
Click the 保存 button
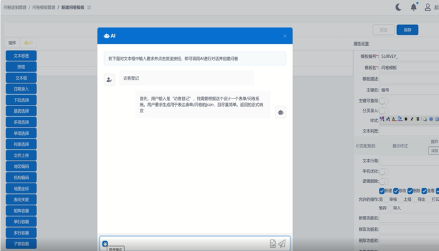[x=408, y=30]
